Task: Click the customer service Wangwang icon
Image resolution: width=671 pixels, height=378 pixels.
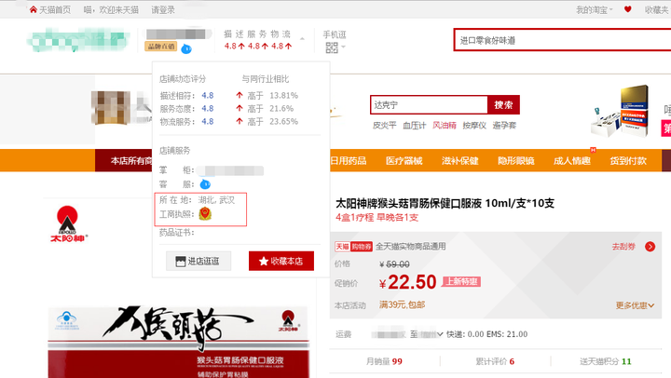Action: tap(205, 184)
